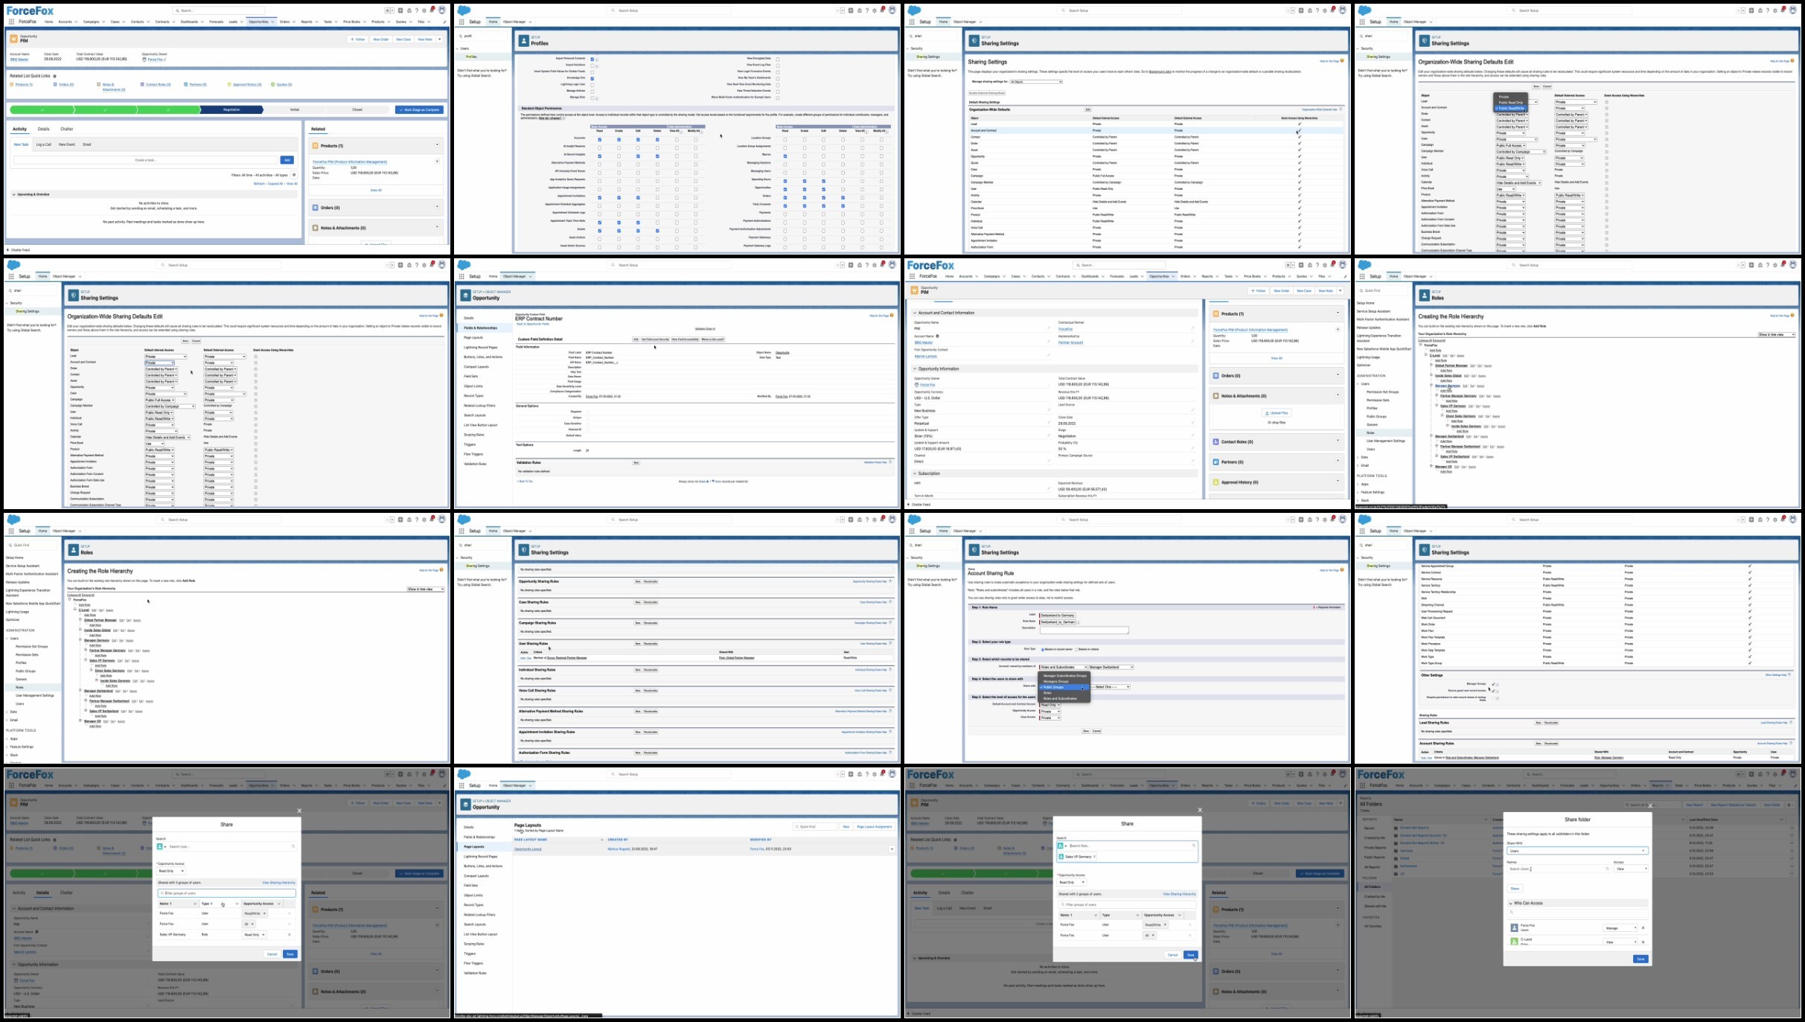Click change-owner icon beside Force Fox opportunity owner
Image resolution: width=1805 pixels, height=1022 pixels.
(x=165, y=60)
